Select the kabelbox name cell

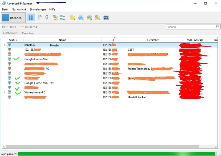click(30, 45)
